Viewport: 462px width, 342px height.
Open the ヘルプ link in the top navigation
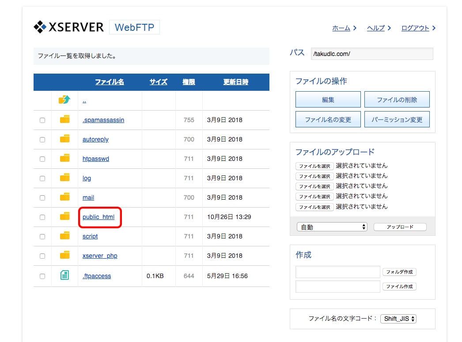tap(376, 28)
